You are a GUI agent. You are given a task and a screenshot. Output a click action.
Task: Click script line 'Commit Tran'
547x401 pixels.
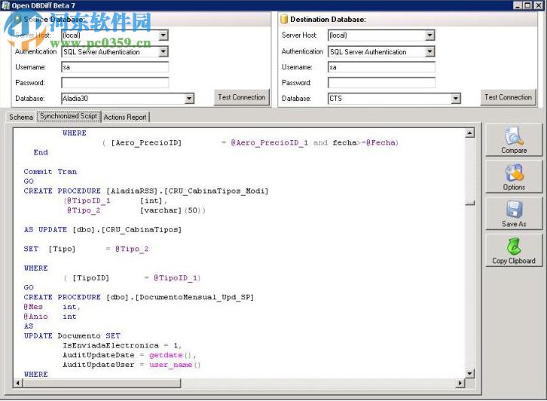click(x=50, y=172)
